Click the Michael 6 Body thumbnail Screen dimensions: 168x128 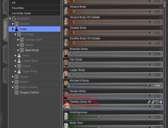coord(66,84)
